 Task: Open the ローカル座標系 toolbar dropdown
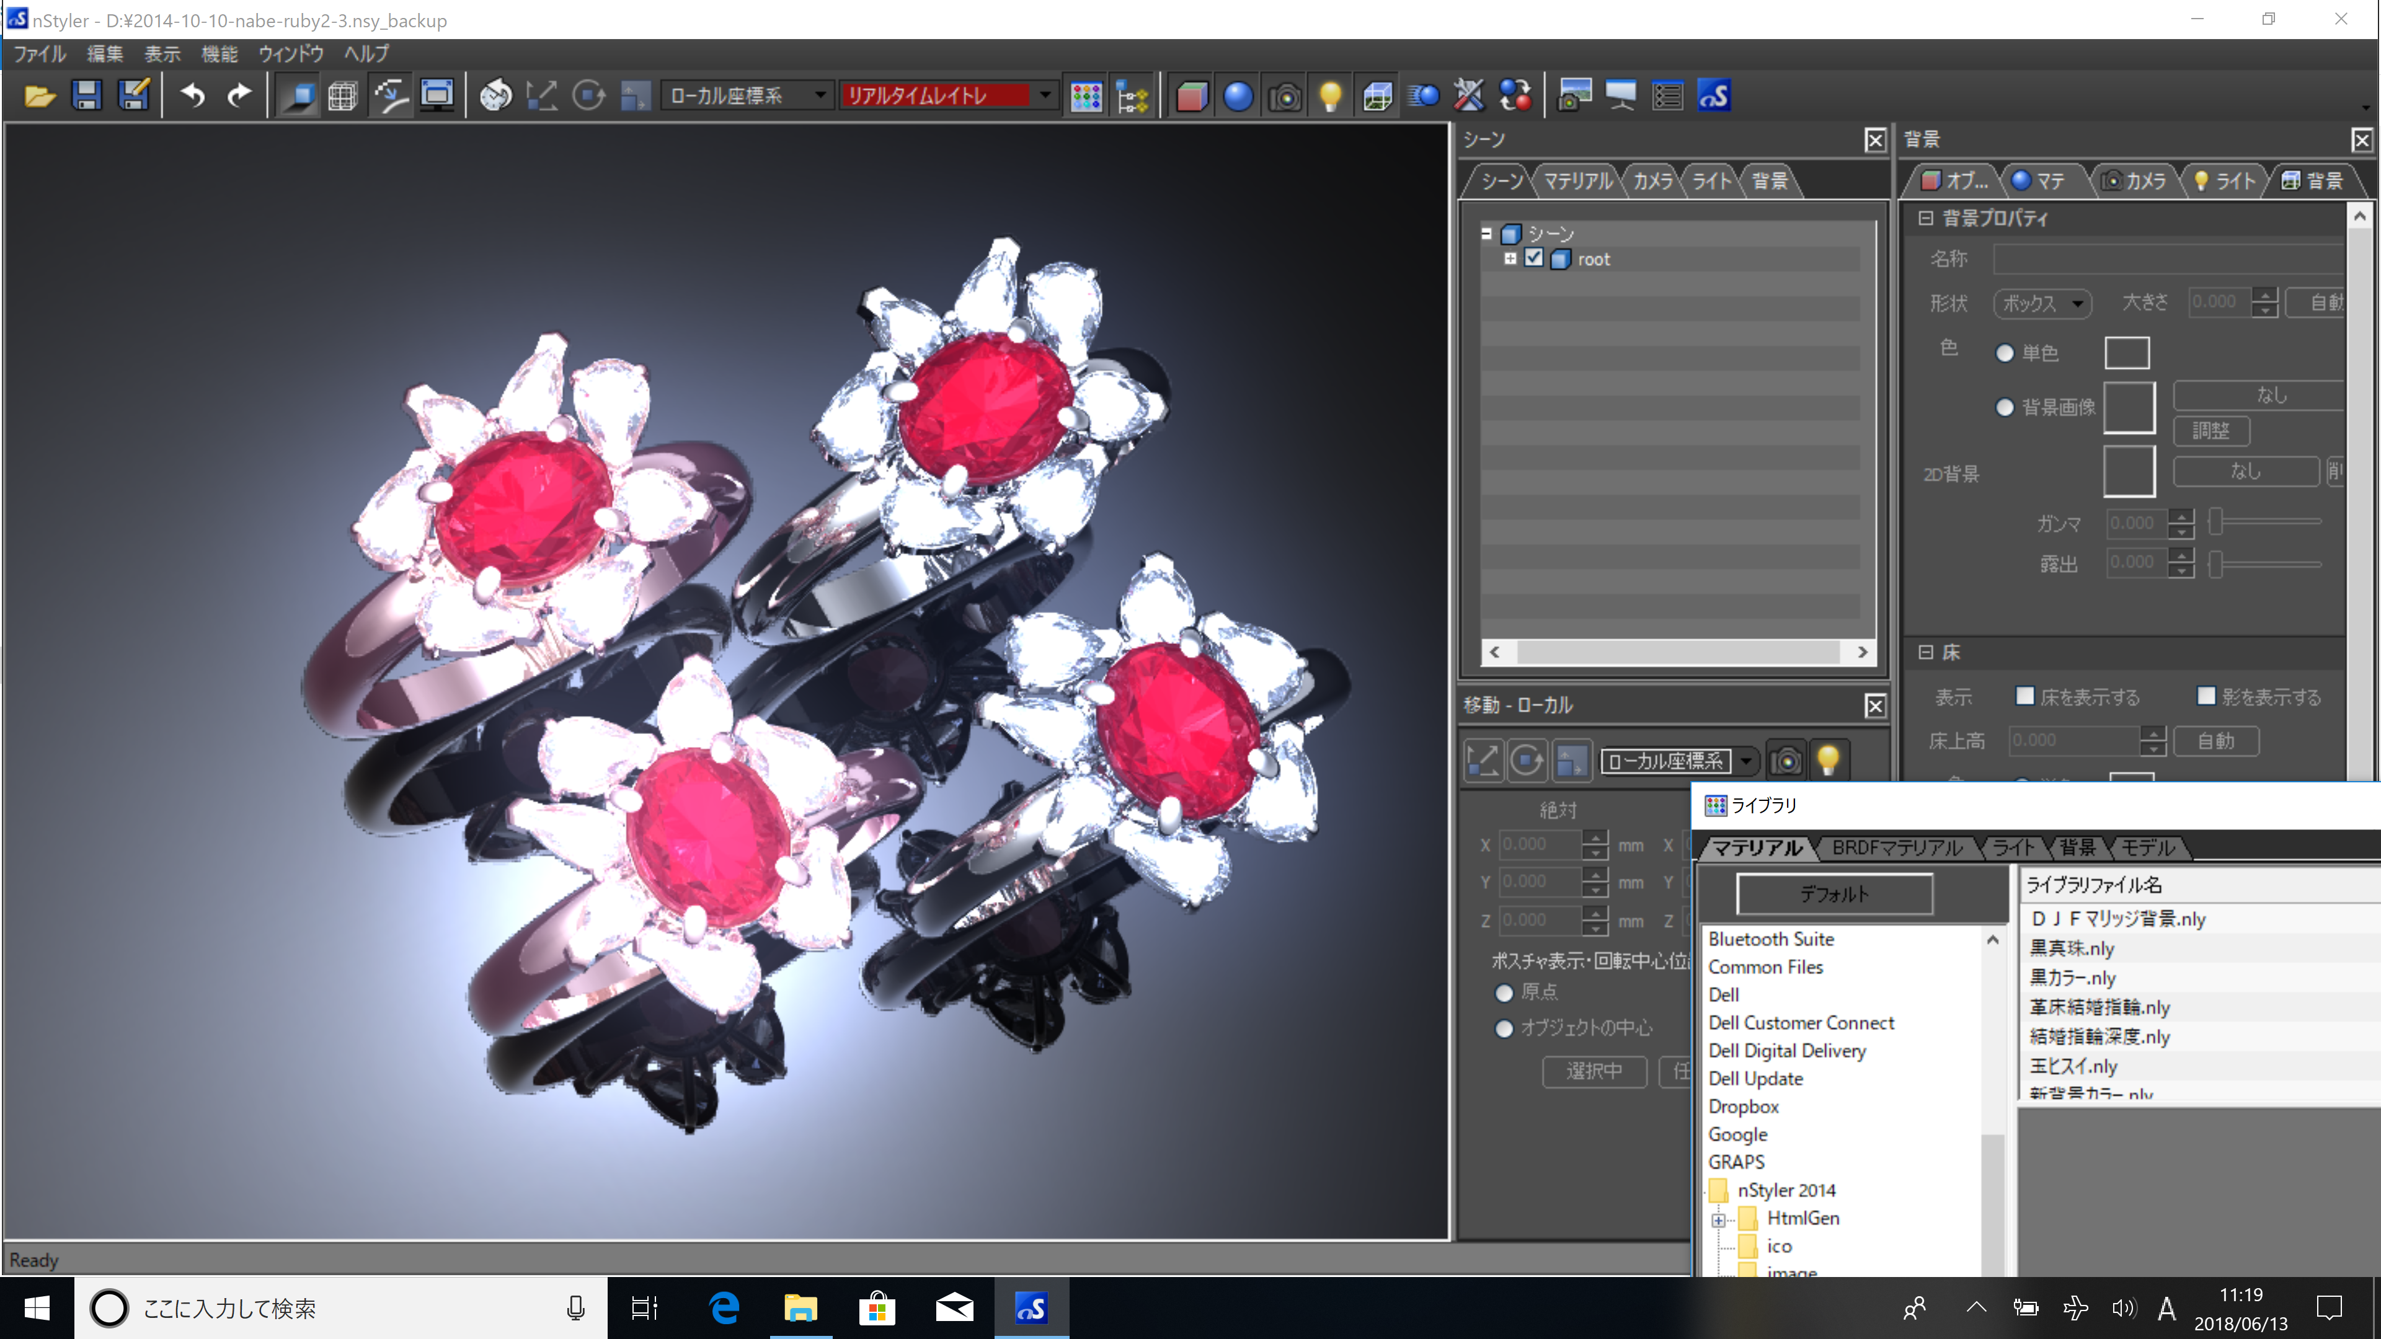coord(747,96)
